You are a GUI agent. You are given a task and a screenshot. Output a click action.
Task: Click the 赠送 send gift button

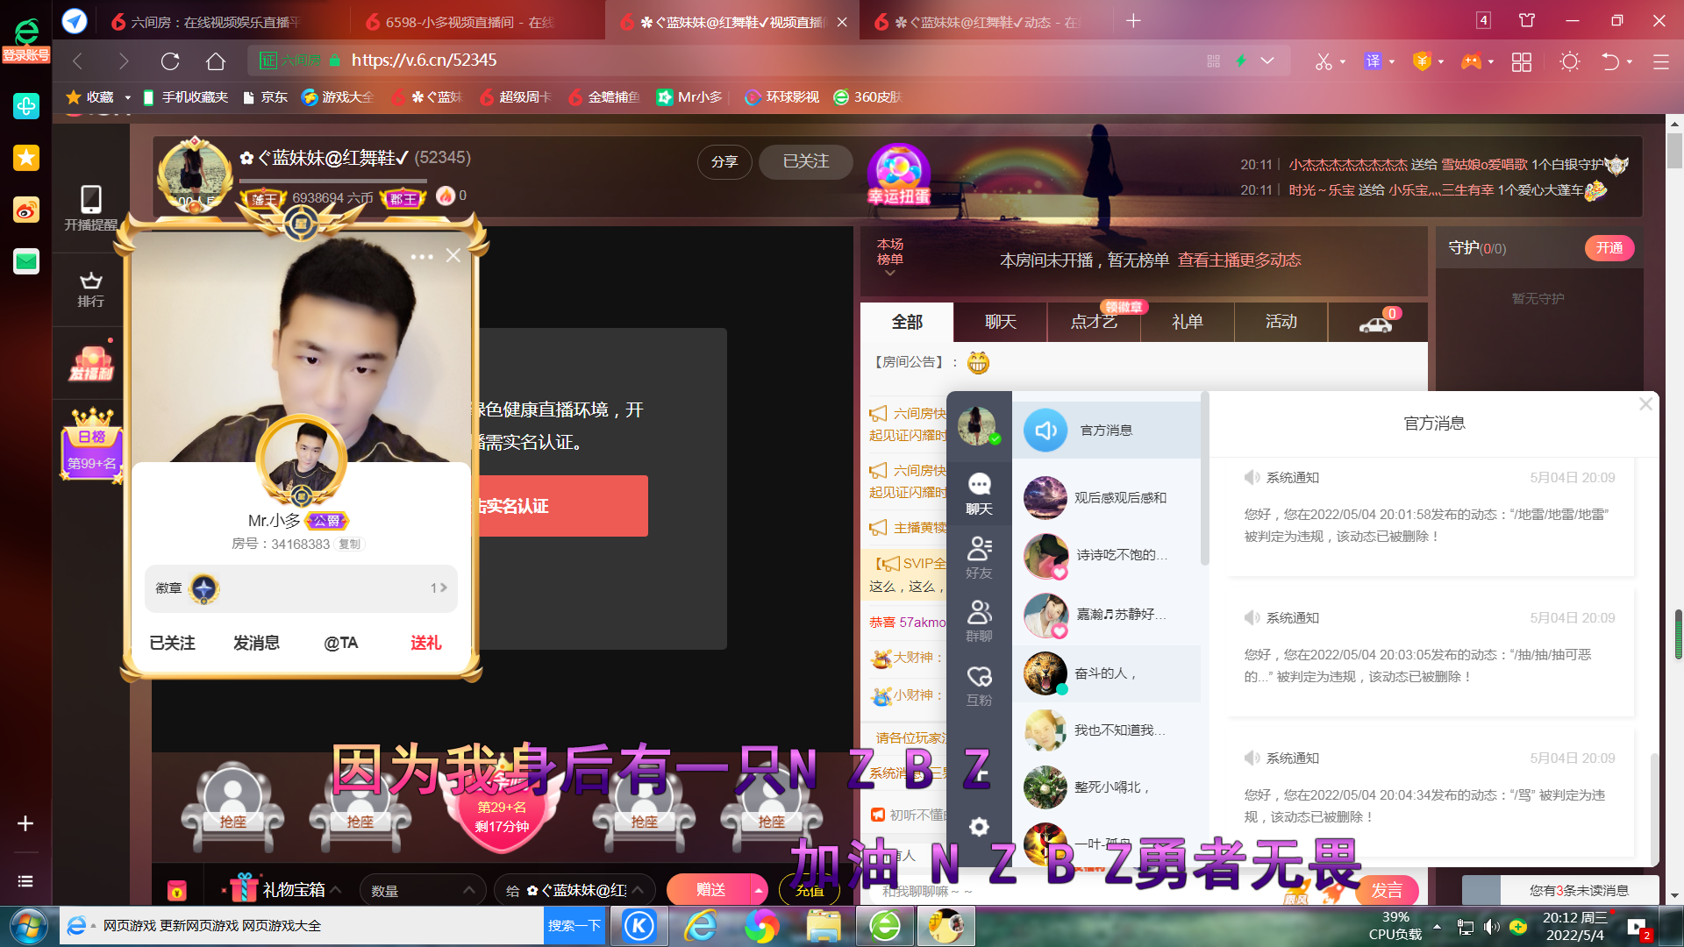point(710,890)
